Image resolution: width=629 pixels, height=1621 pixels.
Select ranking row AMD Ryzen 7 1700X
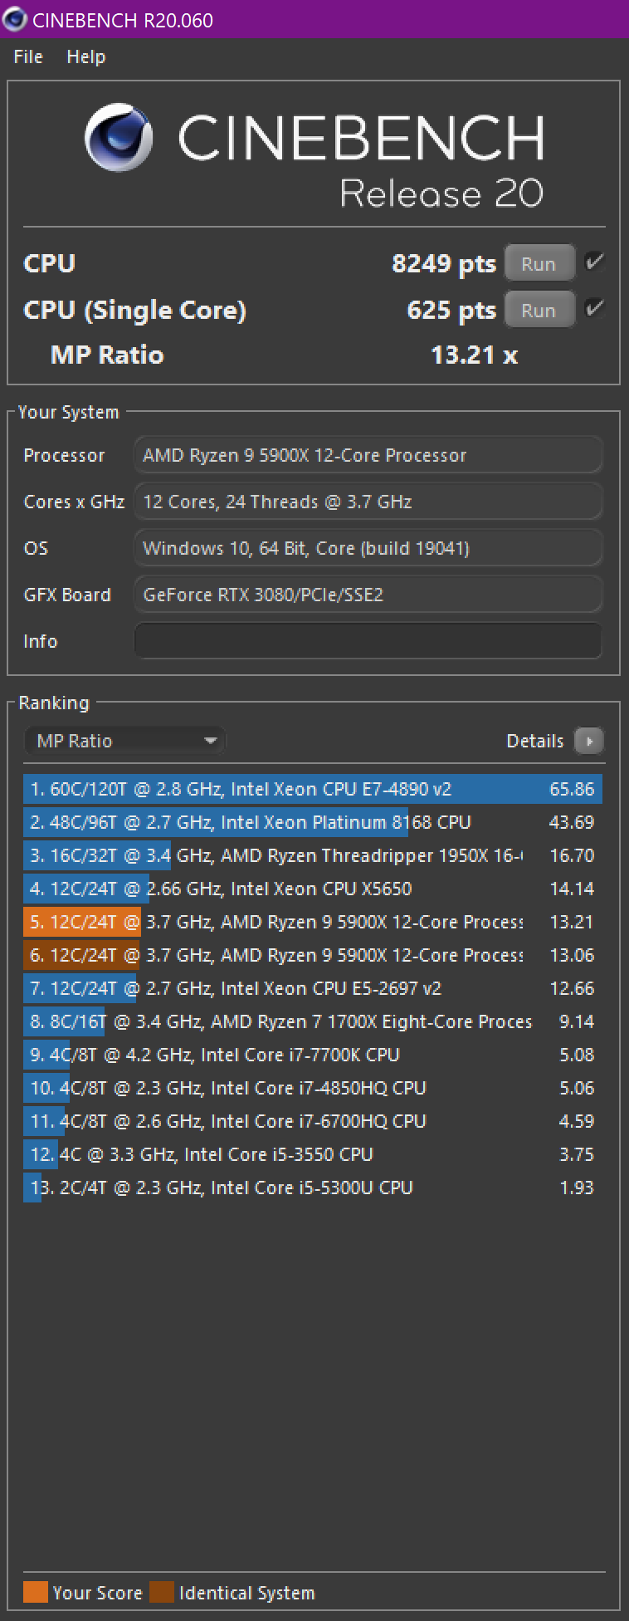click(313, 1021)
